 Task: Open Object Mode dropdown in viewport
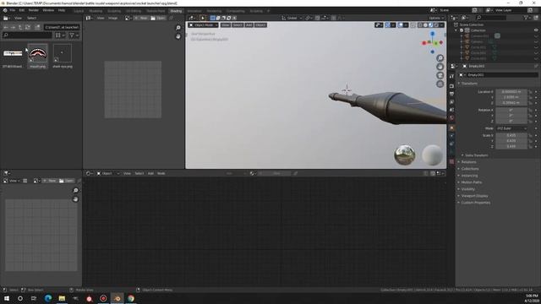point(204,25)
